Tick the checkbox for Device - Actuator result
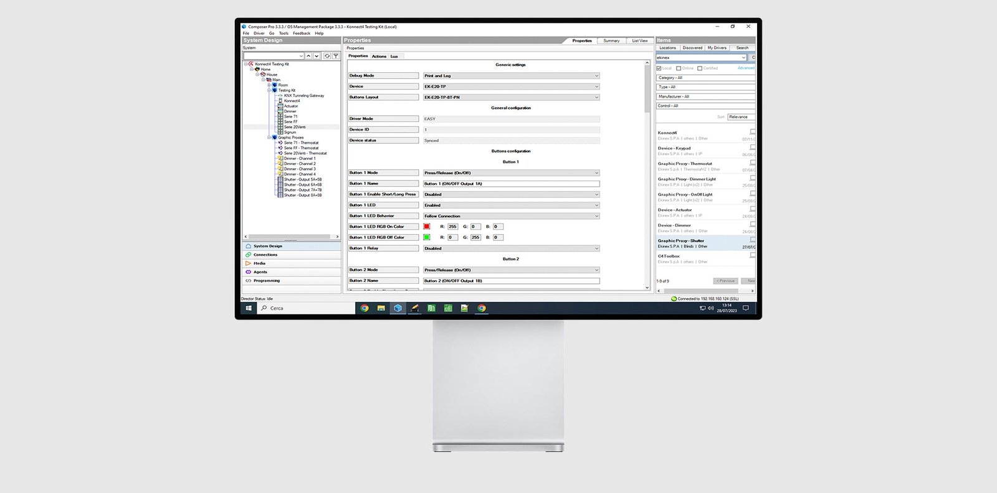Screen dimensions: 997x493 tap(753, 209)
